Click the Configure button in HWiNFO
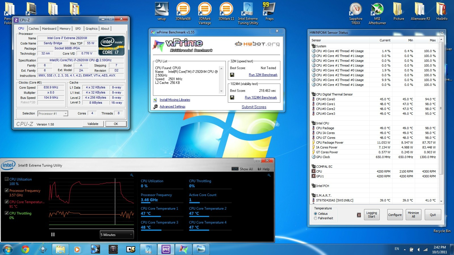The height and width of the screenshot is (255, 454). pyautogui.click(x=395, y=215)
